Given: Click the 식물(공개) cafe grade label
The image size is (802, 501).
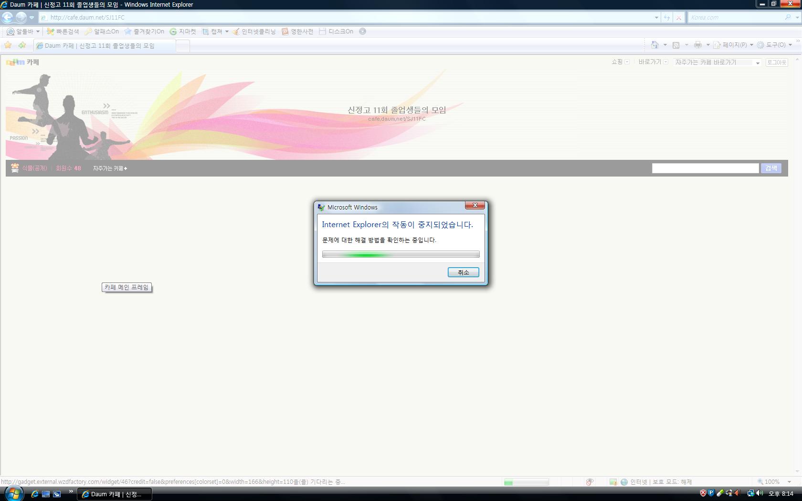Looking at the screenshot, I should click(34, 168).
